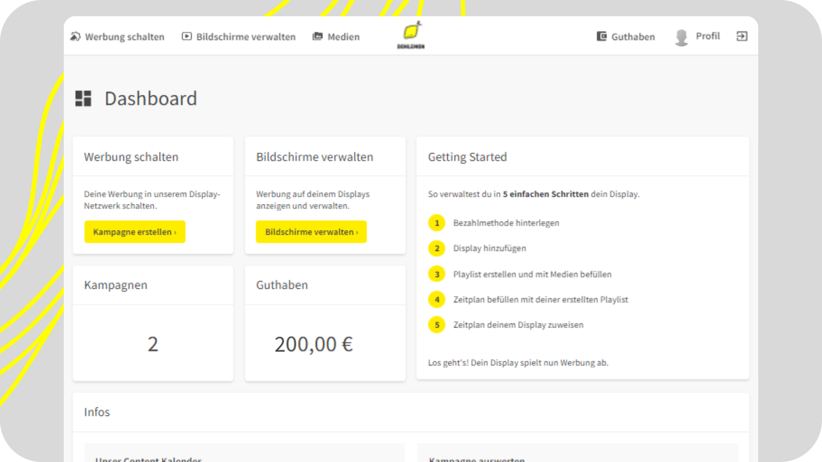Click step 3 yellow number circle

point(437,274)
